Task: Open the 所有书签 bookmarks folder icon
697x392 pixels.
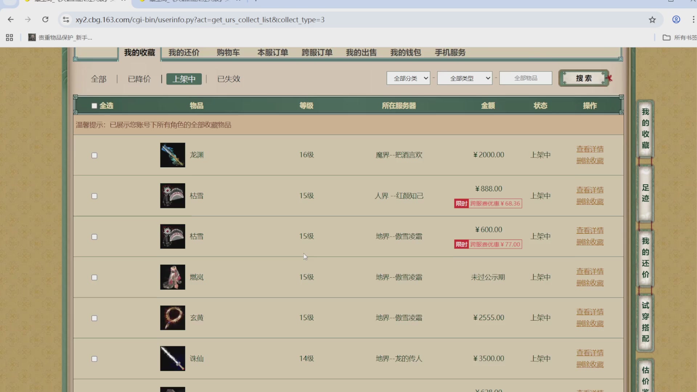Action: tap(667, 37)
